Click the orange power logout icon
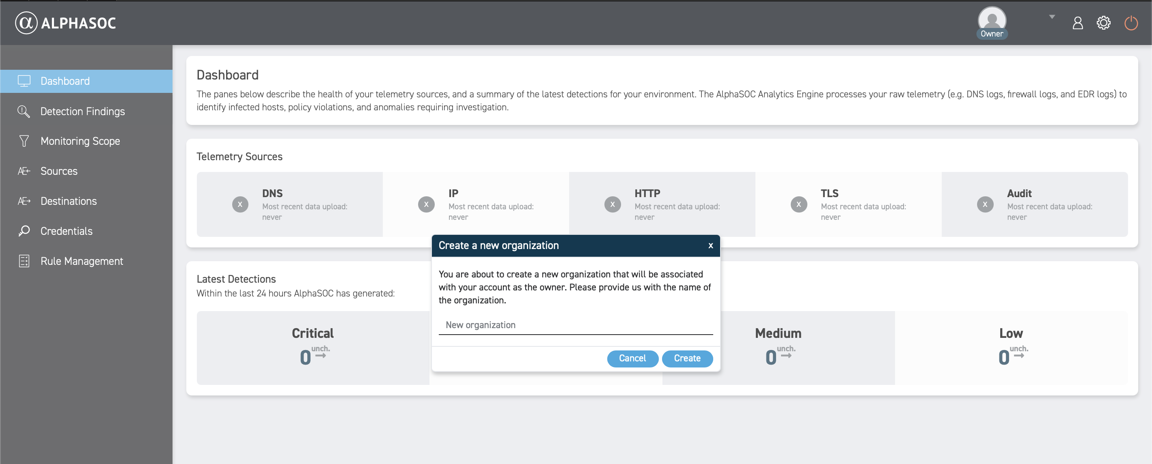This screenshot has height=464, width=1152. click(1130, 23)
